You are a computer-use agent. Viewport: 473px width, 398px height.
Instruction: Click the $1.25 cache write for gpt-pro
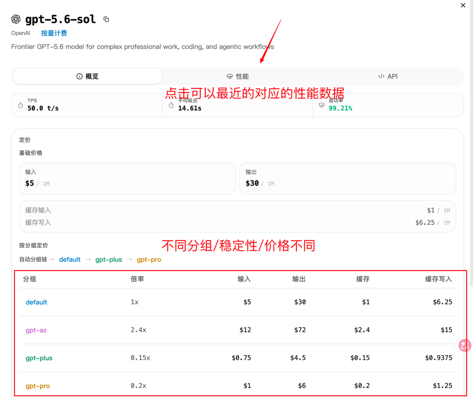pos(442,385)
